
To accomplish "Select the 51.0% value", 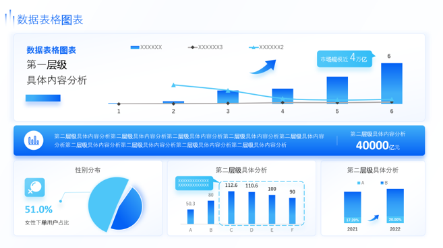I will 38,210.
